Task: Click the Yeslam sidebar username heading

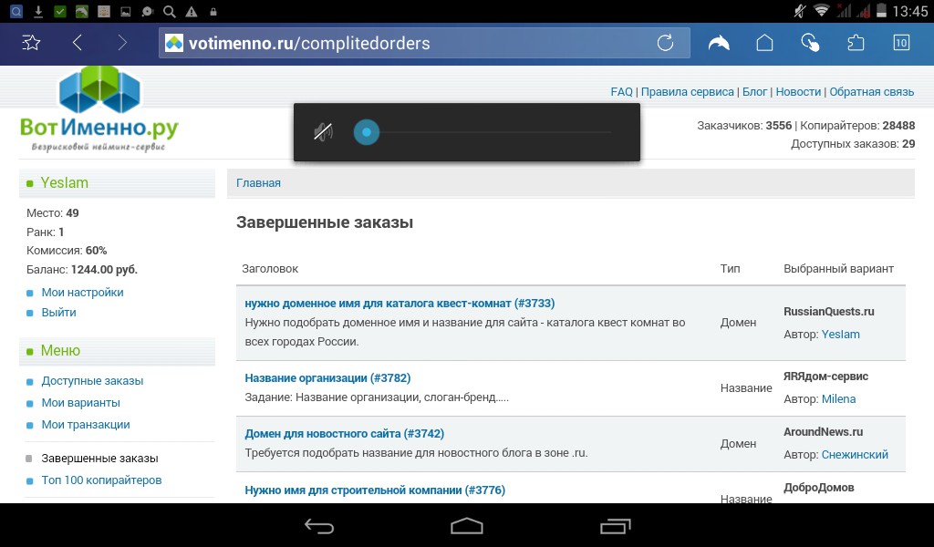Action: point(65,182)
